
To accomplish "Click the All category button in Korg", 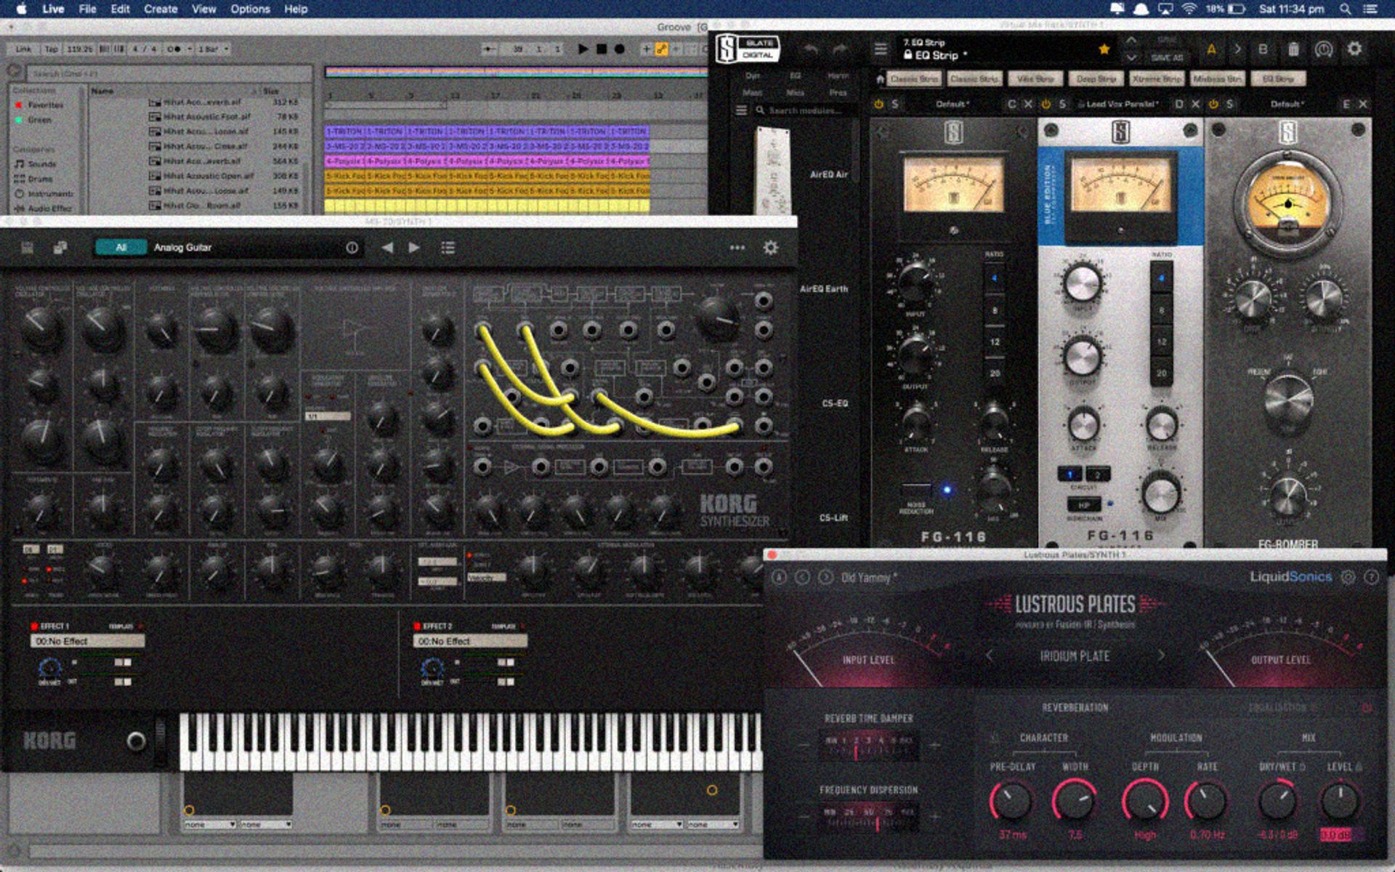I will (x=121, y=248).
